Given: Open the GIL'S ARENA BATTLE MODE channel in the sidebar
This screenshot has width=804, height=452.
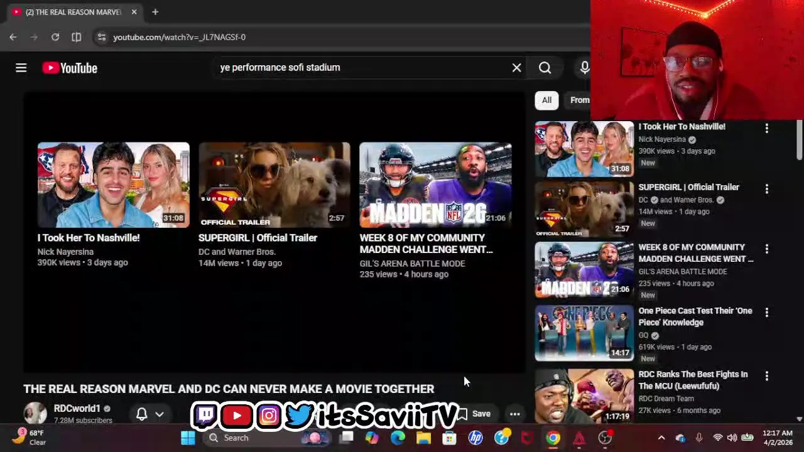Looking at the screenshot, I should coord(682,272).
